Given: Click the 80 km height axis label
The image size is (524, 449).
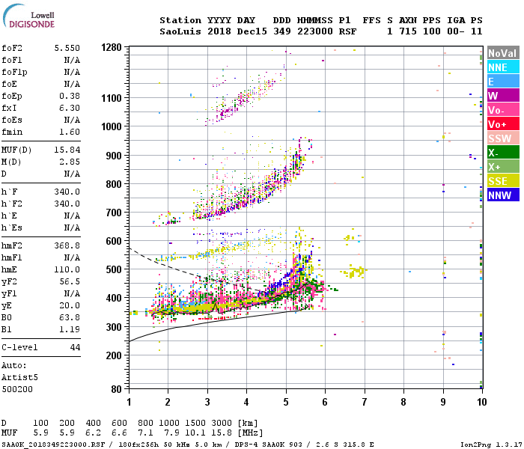Looking at the screenshot, I should pyautogui.click(x=117, y=389).
